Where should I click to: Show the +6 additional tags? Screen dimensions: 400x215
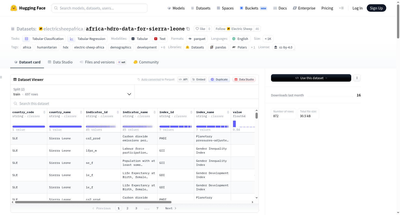coord(163,47)
